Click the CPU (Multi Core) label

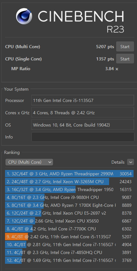[x=23, y=47]
